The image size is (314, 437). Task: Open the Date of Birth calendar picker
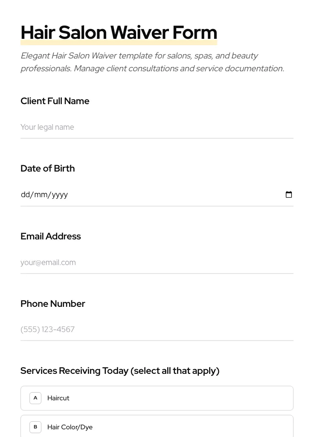289,195
